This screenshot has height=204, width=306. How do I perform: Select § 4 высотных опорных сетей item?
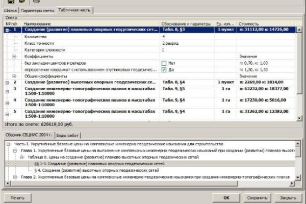tap(96, 170)
